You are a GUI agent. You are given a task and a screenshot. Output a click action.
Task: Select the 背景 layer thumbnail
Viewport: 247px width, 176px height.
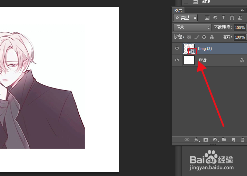click(x=189, y=60)
